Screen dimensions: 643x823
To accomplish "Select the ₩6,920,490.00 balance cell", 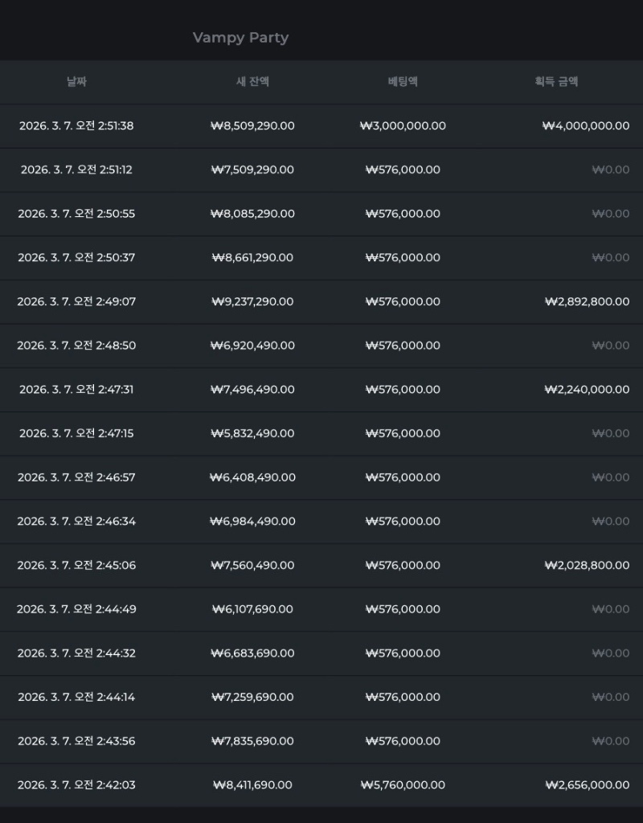I will (x=252, y=346).
